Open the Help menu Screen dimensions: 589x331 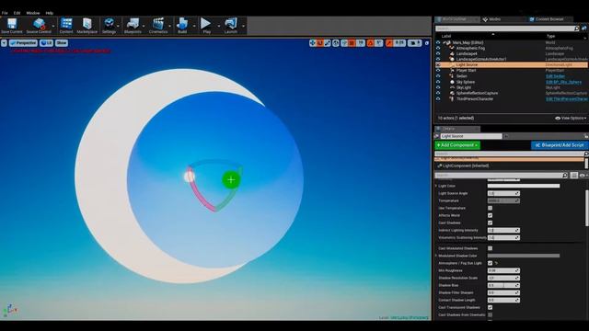point(49,13)
